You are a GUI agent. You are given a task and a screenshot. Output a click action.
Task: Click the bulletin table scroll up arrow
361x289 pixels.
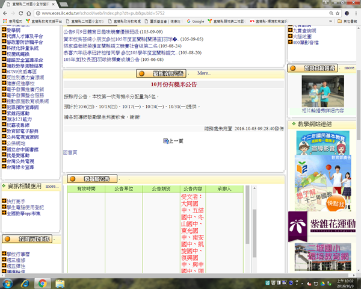[x=255, y=188]
